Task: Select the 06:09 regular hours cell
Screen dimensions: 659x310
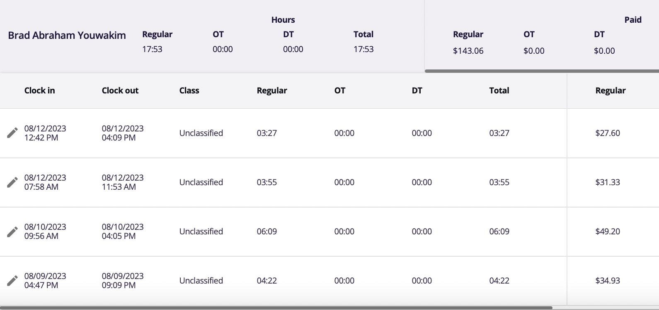Action: coord(267,231)
